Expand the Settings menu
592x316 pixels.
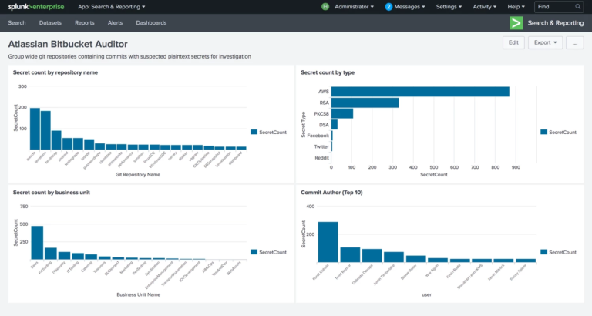click(x=449, y=7)
